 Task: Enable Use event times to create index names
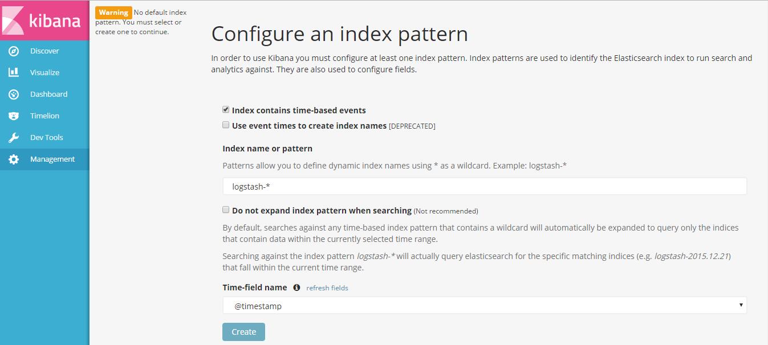226,125
